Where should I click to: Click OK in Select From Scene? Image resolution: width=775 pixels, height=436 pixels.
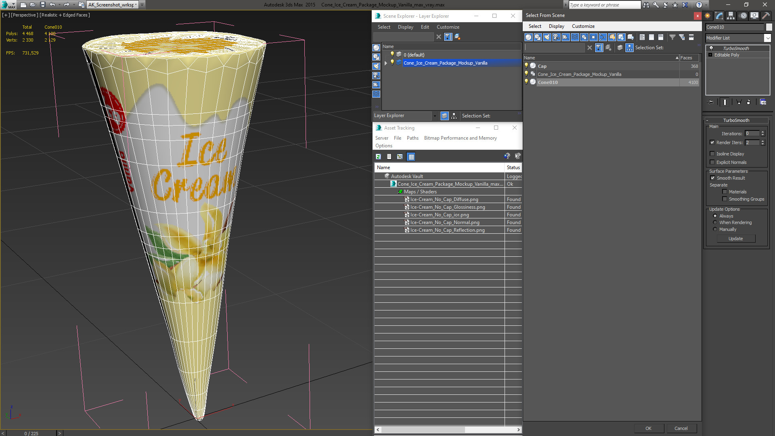coord(648,428)
